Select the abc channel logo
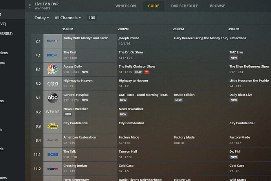Image resolution: width=271 pixels, height=181 pixels. (x=53, y=98)
